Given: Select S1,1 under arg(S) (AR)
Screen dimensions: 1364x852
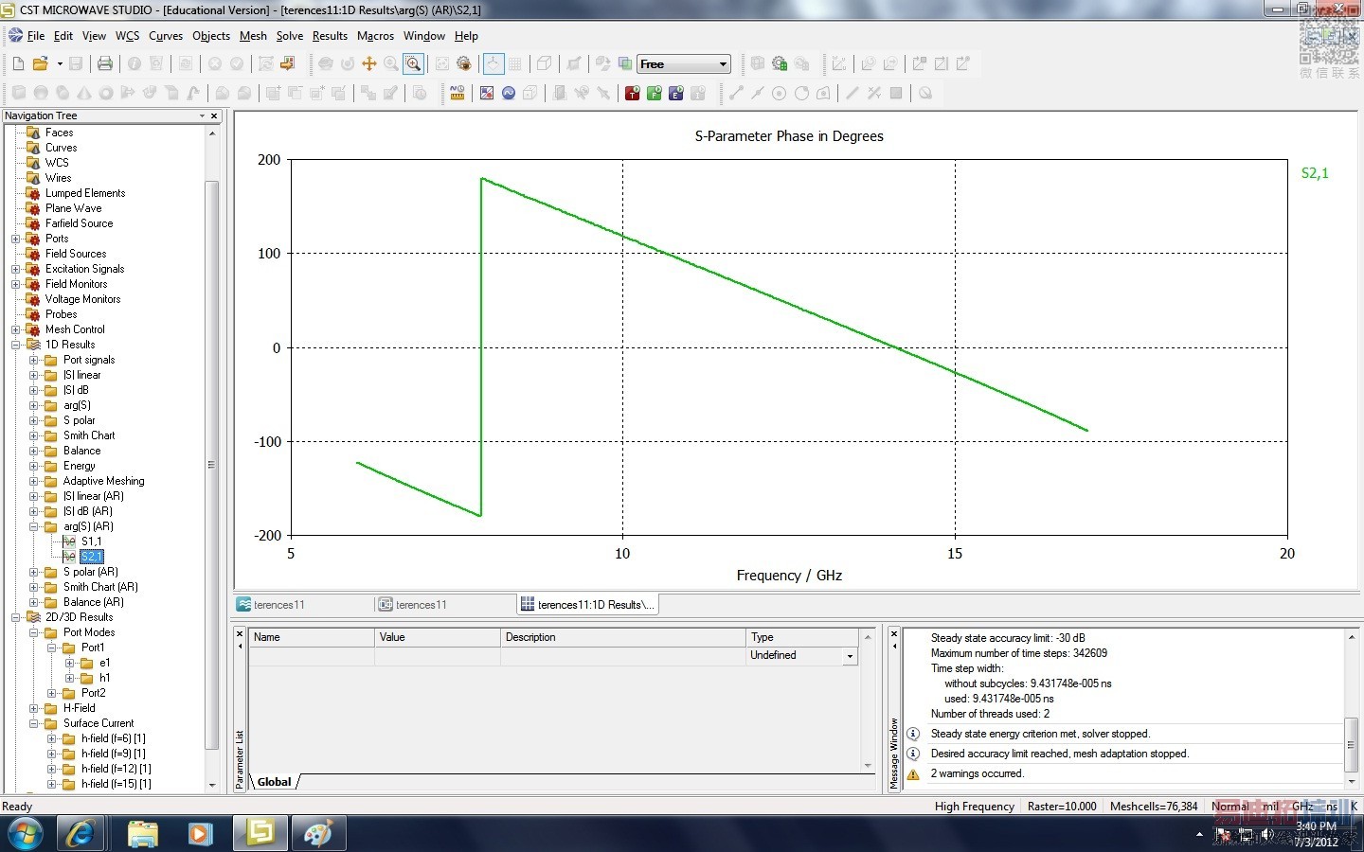Looking at the screenshot, I should tap(91, 541).
